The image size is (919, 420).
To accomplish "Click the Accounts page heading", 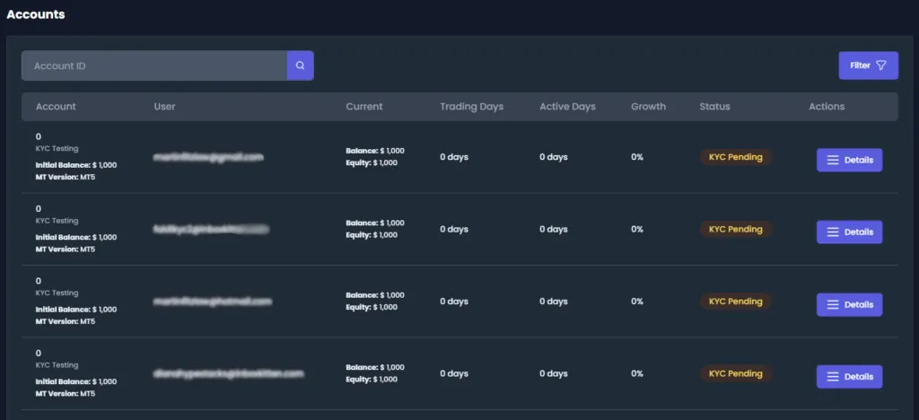I will tap(36, 14).
